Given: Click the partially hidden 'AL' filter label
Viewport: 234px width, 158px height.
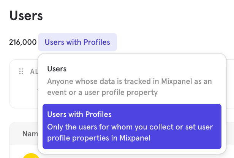Looking at the screenshot, I should (33, 71).
